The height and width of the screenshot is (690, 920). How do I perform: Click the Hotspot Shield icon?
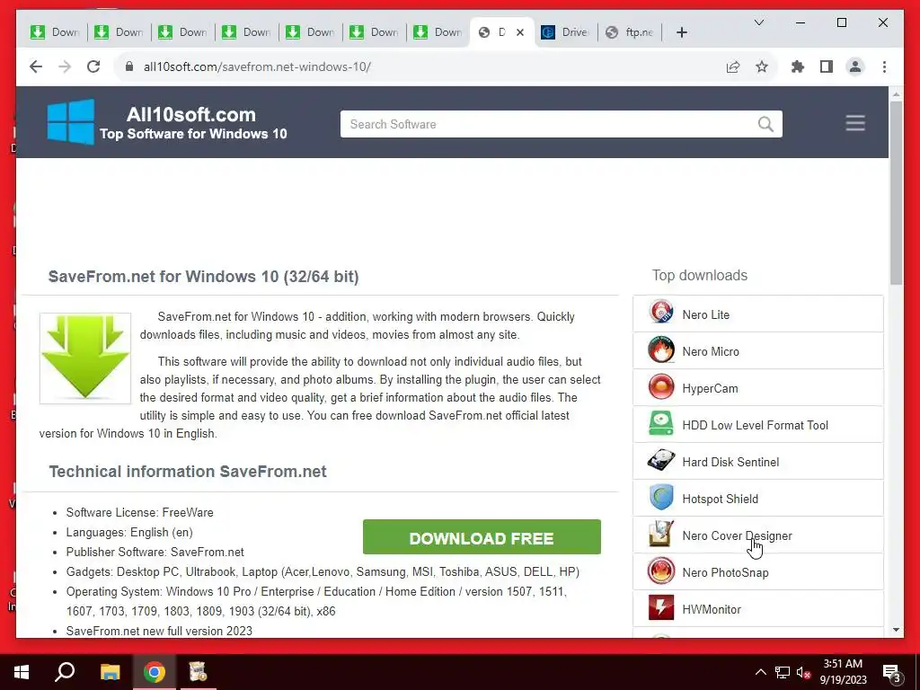pyautogui.click(x=660, y=498)
